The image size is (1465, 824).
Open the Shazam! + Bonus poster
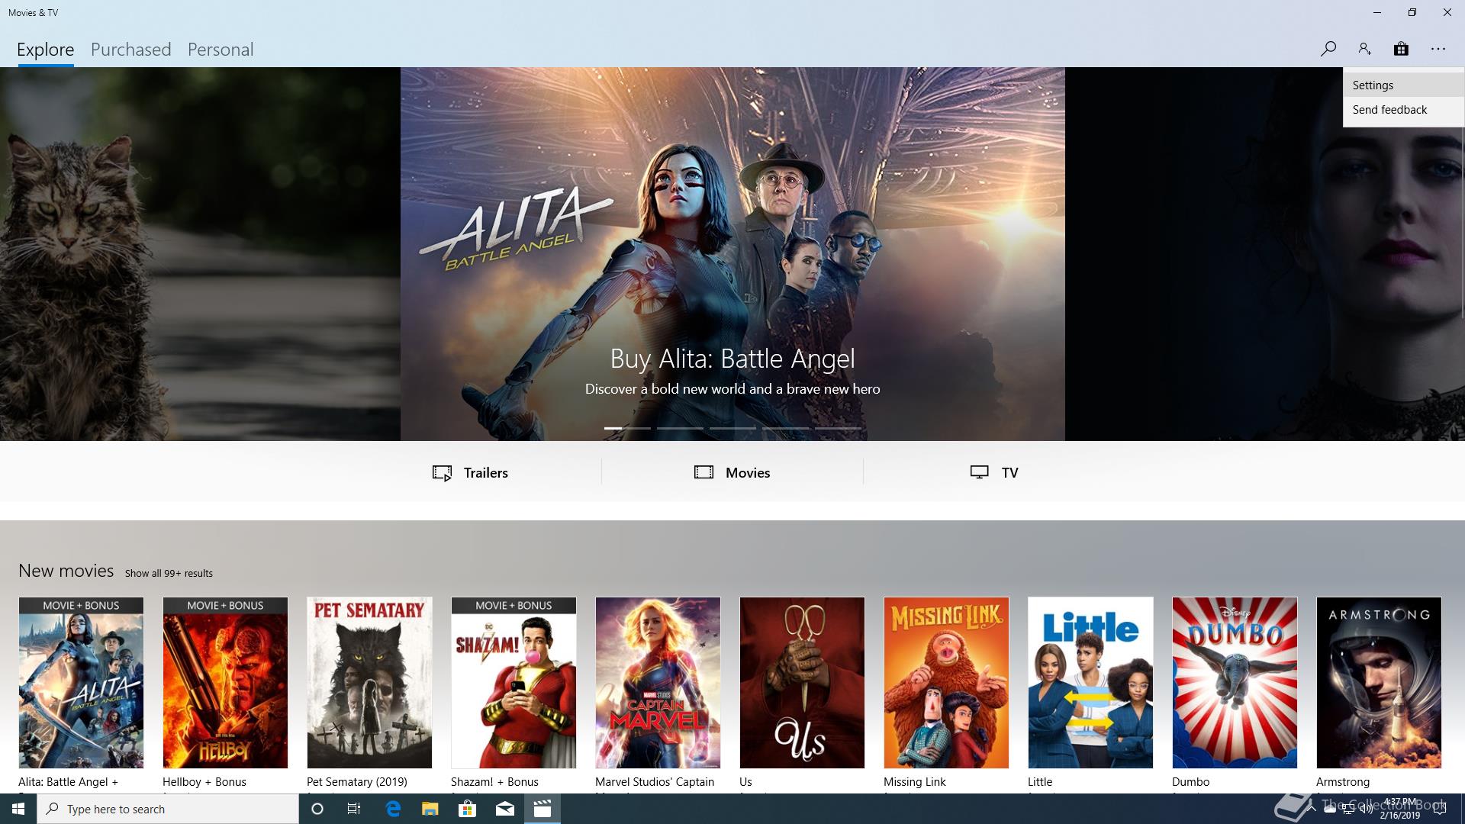pyautogui.click(x=514, y=683)
